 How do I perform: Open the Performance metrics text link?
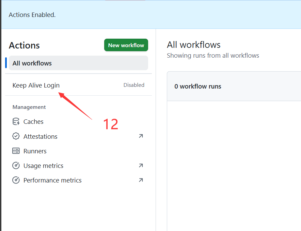tap(52, 180)
